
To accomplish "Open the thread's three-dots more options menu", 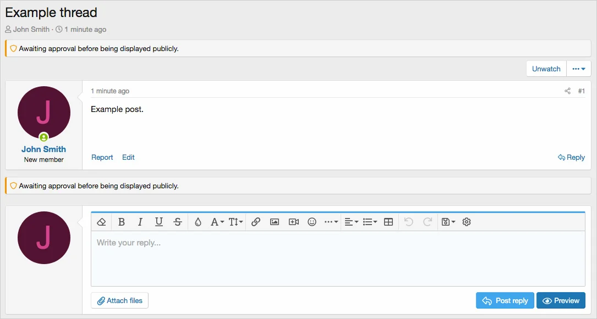I will 578,69.
